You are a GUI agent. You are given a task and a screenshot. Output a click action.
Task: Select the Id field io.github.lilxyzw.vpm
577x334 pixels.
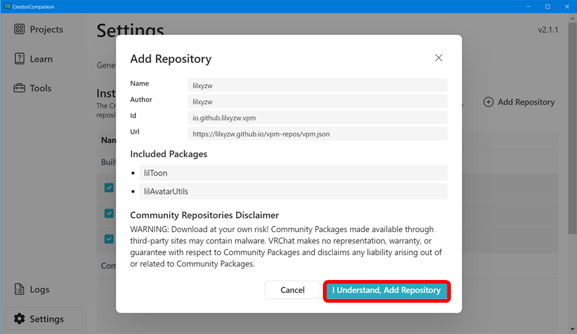click(x=317, y=117)
